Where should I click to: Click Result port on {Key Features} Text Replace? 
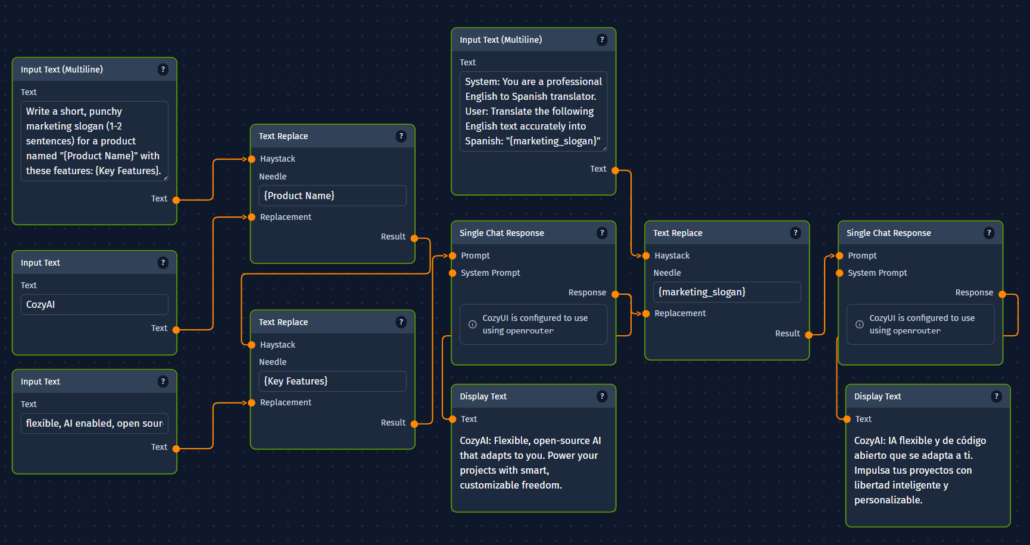click(414, 424)
